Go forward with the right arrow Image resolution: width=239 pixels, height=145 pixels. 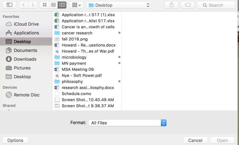[33, 5]
